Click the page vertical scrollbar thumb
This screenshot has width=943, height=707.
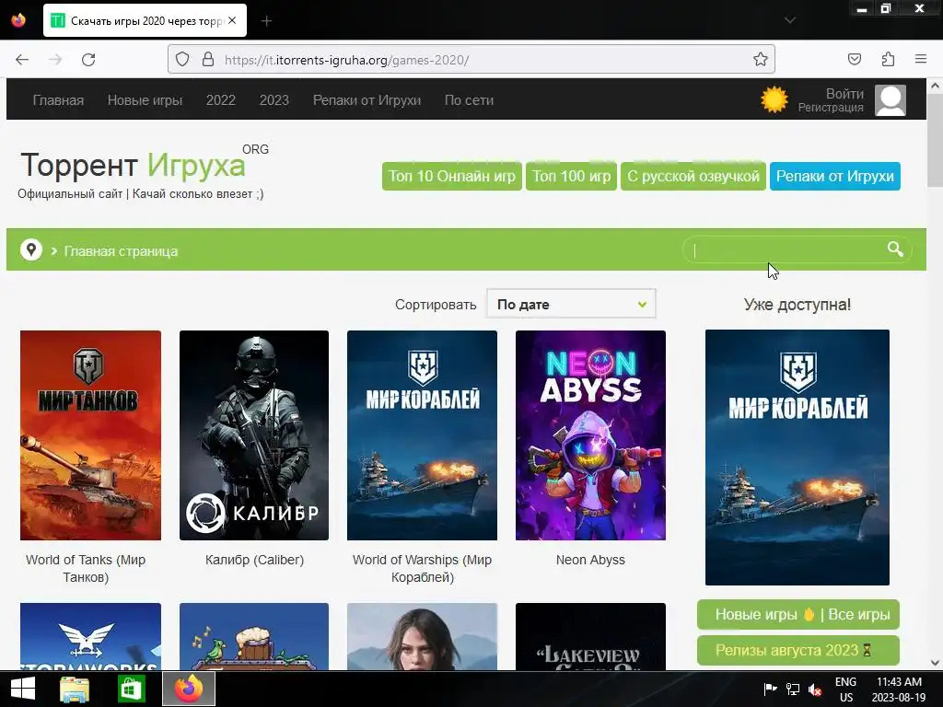point(935,141)
